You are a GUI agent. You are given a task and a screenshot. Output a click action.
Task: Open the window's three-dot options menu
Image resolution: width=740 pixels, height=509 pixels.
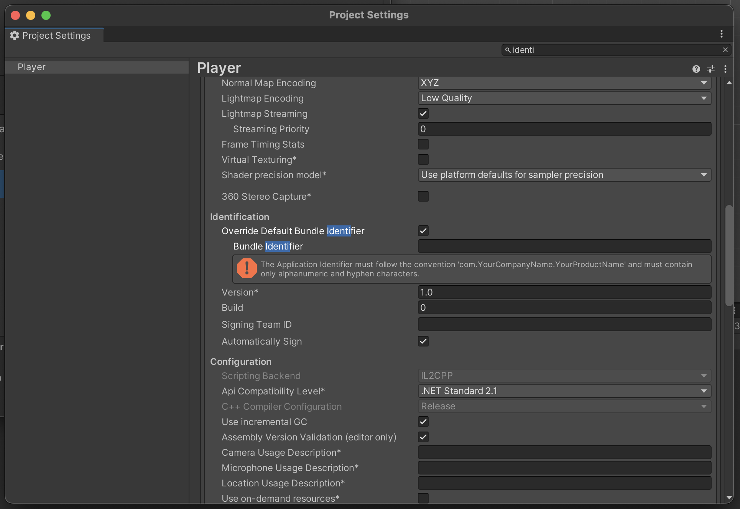tap(721, 34)
